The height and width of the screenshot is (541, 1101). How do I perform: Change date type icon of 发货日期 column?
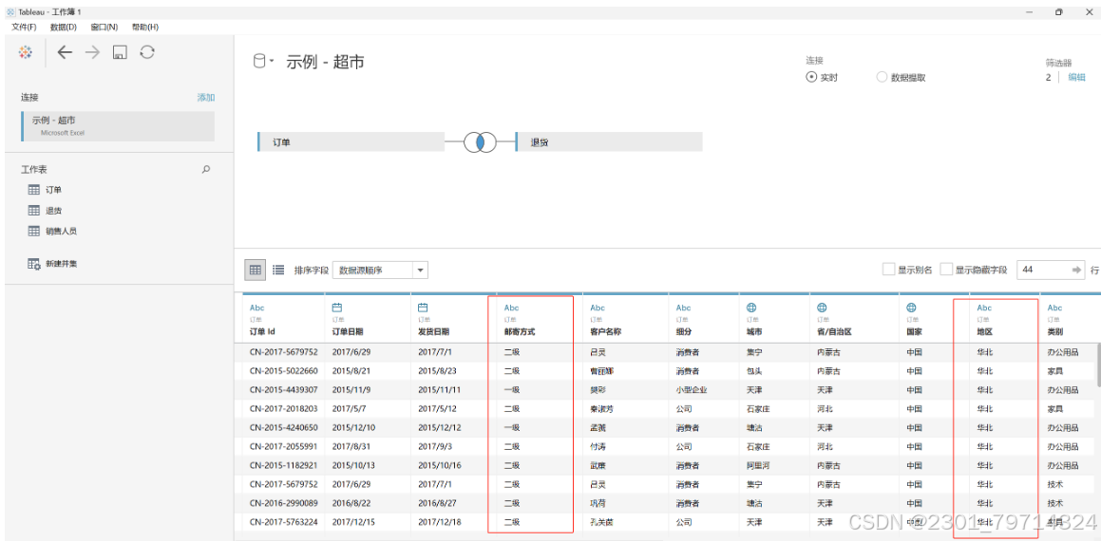pyautogui.click(x=423, y=308)
